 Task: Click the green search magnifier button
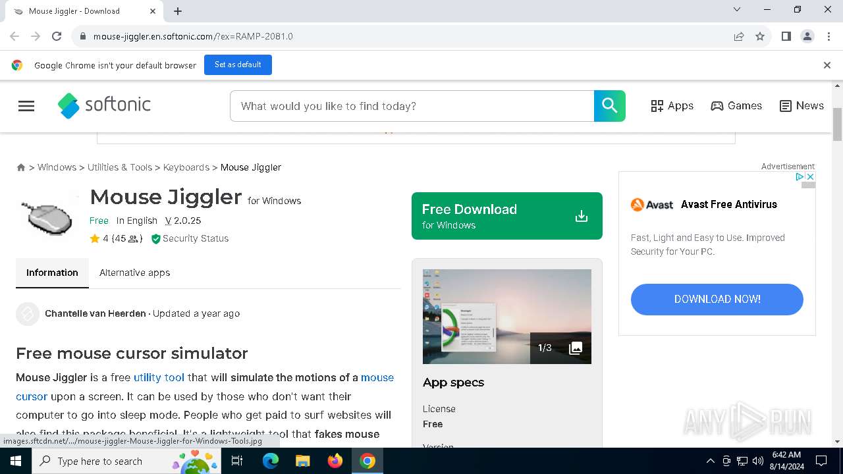coord(610,106)
